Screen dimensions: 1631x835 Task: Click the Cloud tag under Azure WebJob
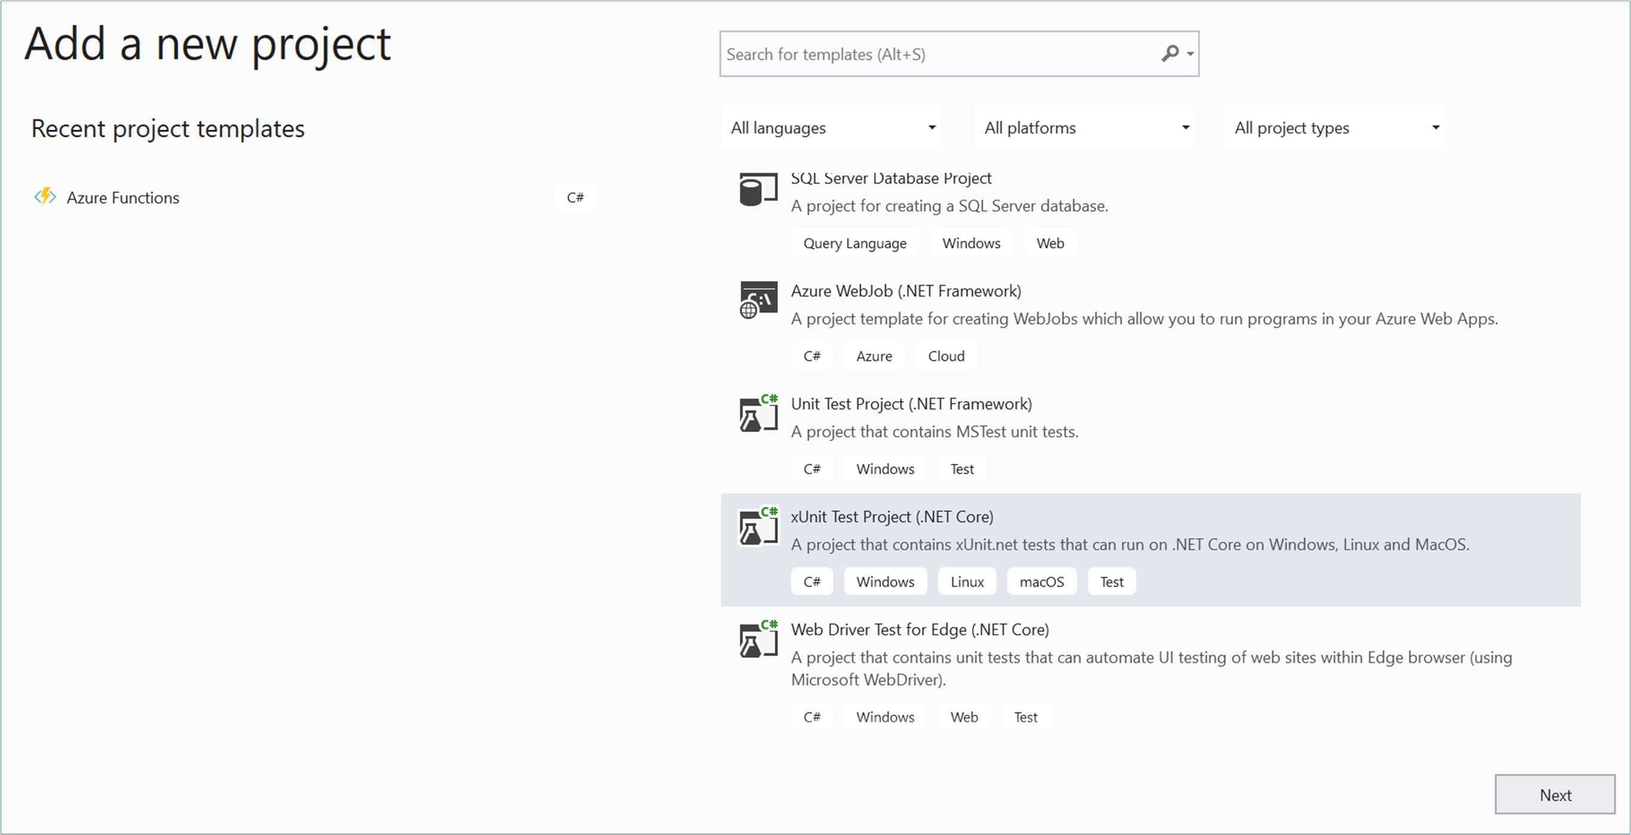pyautogui.click(x=946, y=356)
